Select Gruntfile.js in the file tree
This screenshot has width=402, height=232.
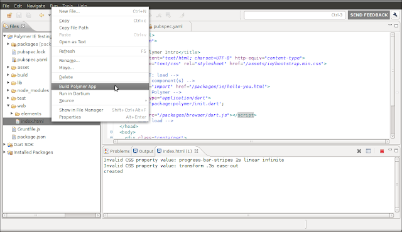29,129
